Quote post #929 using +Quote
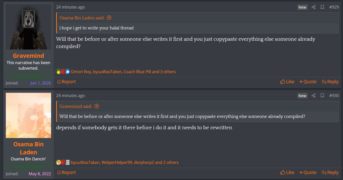Image resolution: width=343 pixels, height=180 pixels. (308, 82)
